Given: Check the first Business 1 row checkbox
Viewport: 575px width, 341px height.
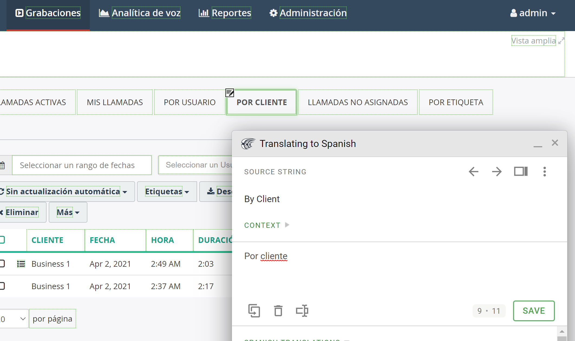Looking at the screenshot, I should pos(2,263).
